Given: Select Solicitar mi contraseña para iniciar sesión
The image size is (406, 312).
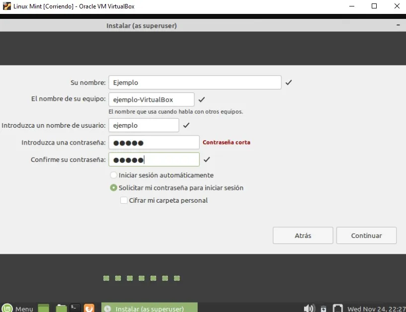Looking at the screenshot, I should click(113, 188).
